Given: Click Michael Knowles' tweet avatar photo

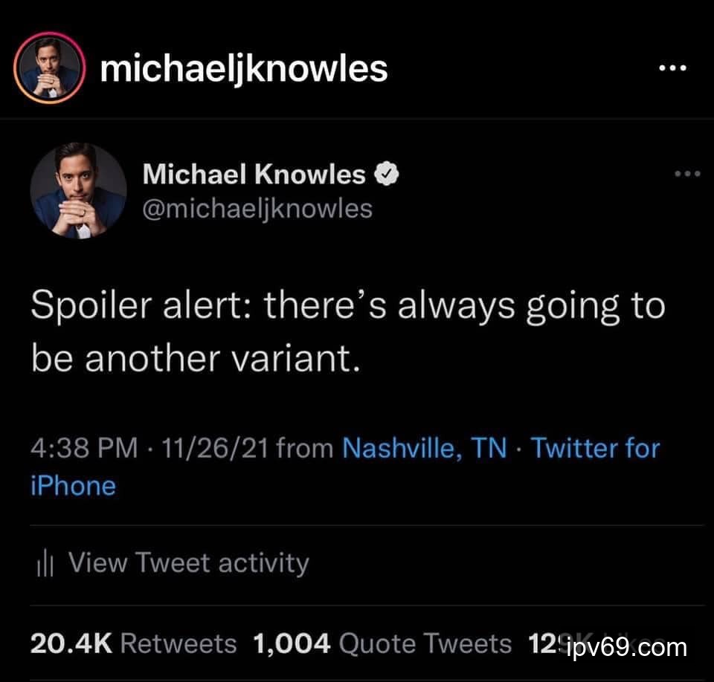Looking at the screenshot, I should click(78, 191).
